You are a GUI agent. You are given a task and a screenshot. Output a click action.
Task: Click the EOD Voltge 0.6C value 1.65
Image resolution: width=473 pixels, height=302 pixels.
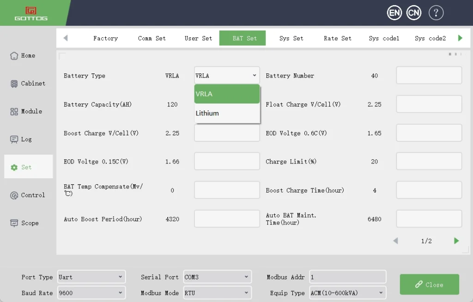point(374,133)
